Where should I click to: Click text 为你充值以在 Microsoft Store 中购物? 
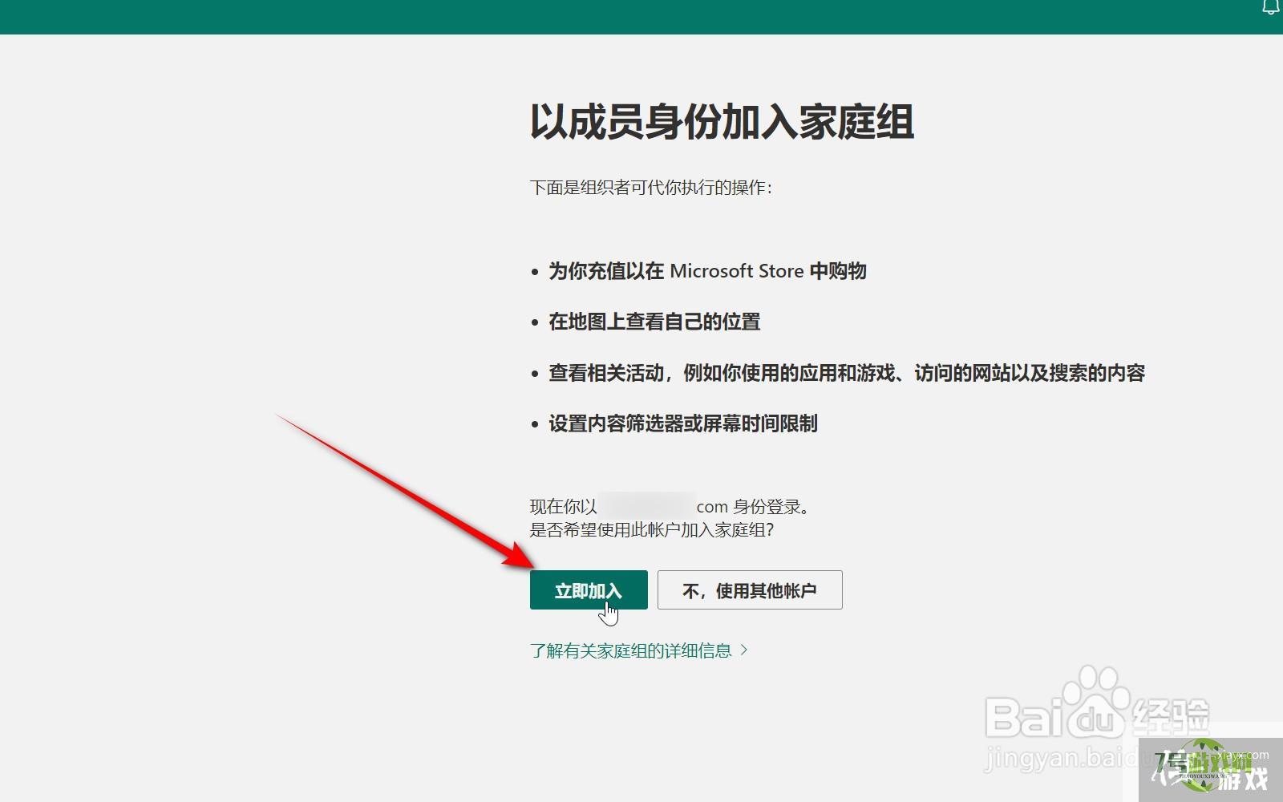(x=707, y=271)
